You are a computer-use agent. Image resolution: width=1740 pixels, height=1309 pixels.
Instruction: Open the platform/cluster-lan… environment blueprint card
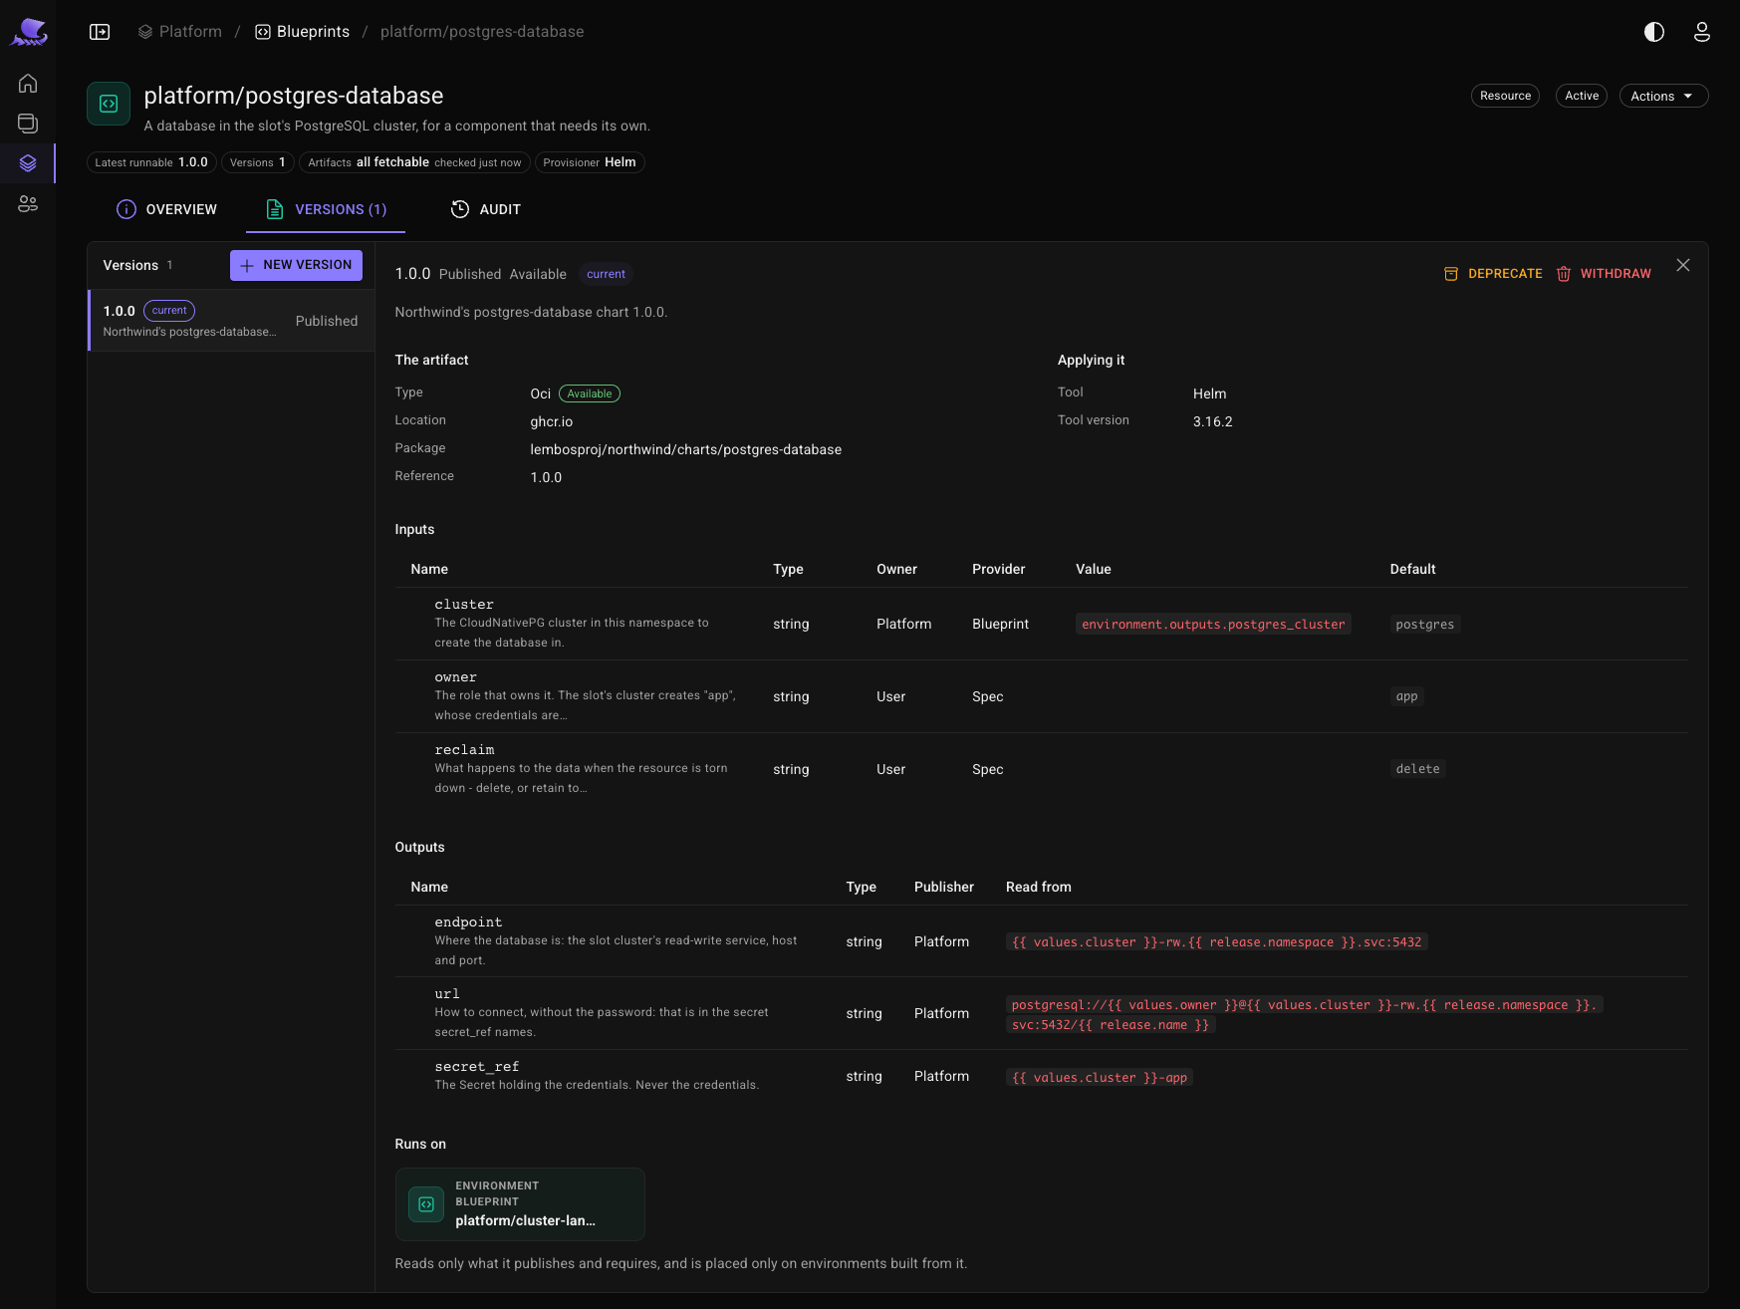click(x=520, y=1204)
